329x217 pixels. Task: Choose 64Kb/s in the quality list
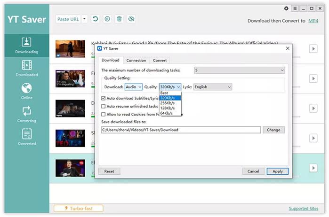(x=170, y=113)
